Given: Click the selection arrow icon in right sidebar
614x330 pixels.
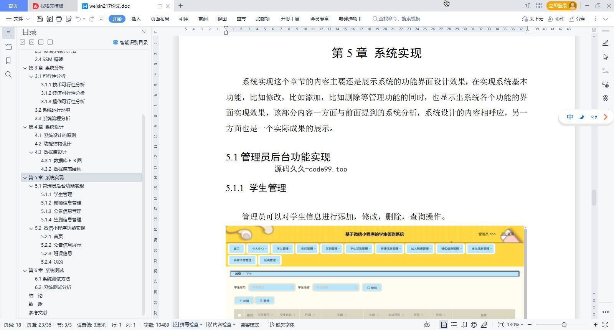Looking at the screenshot, I should tap(606, 57).
